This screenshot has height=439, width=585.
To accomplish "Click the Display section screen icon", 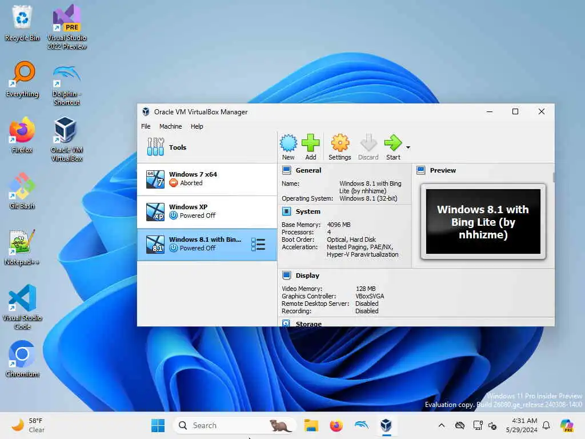I will pos(287,276).
